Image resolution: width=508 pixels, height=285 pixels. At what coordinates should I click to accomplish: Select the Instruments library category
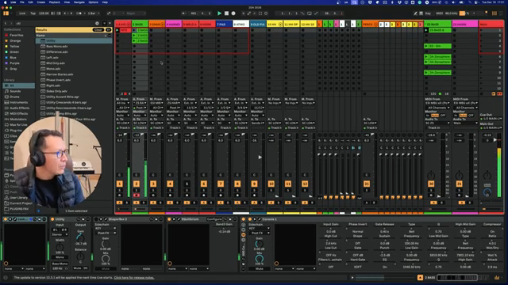(x=18, y=102)
